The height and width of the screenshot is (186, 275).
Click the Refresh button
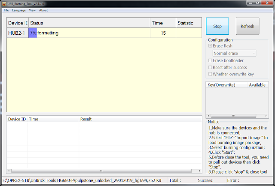247,26
